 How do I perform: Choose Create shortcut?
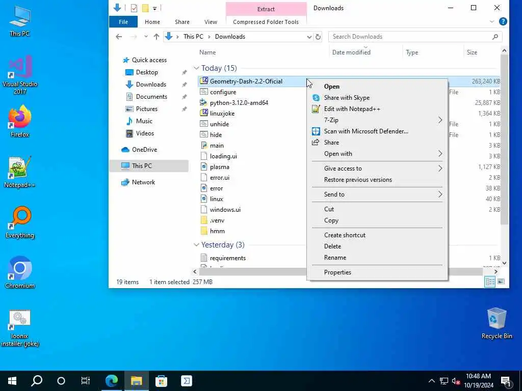(377, 235)
